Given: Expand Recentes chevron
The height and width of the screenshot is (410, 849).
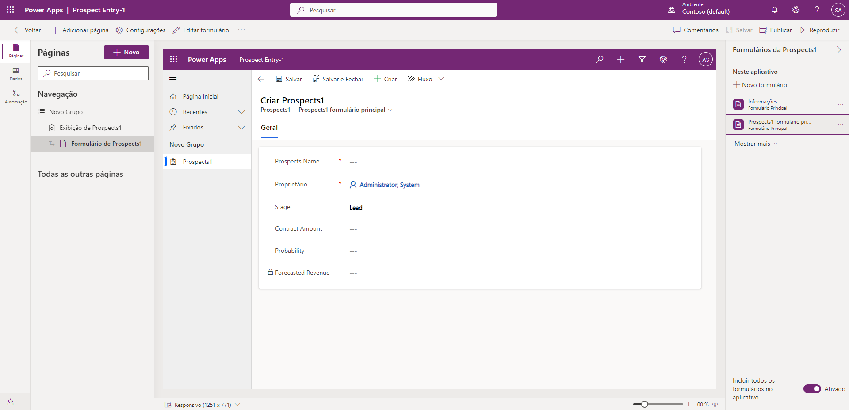Looking at the screenshot, I should [x=241, y=112].
